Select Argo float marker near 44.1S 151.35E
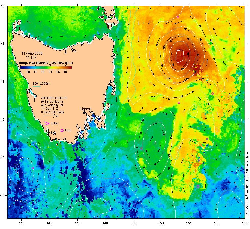This screenshot has width=250, height=229. coord(199,160)
